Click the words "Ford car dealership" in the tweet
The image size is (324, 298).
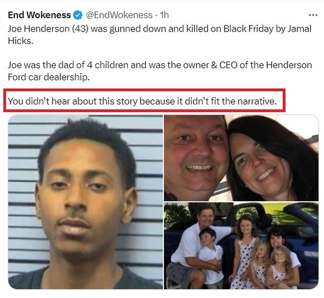pyautogui.click(x=48, y=77)
